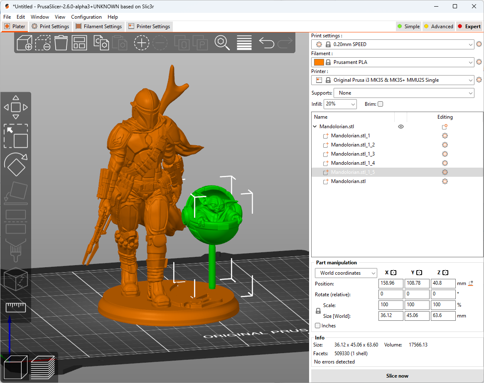Open the File menu

pos(7,17)
